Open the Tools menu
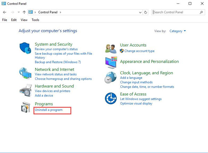 click(x=35, y=20)
